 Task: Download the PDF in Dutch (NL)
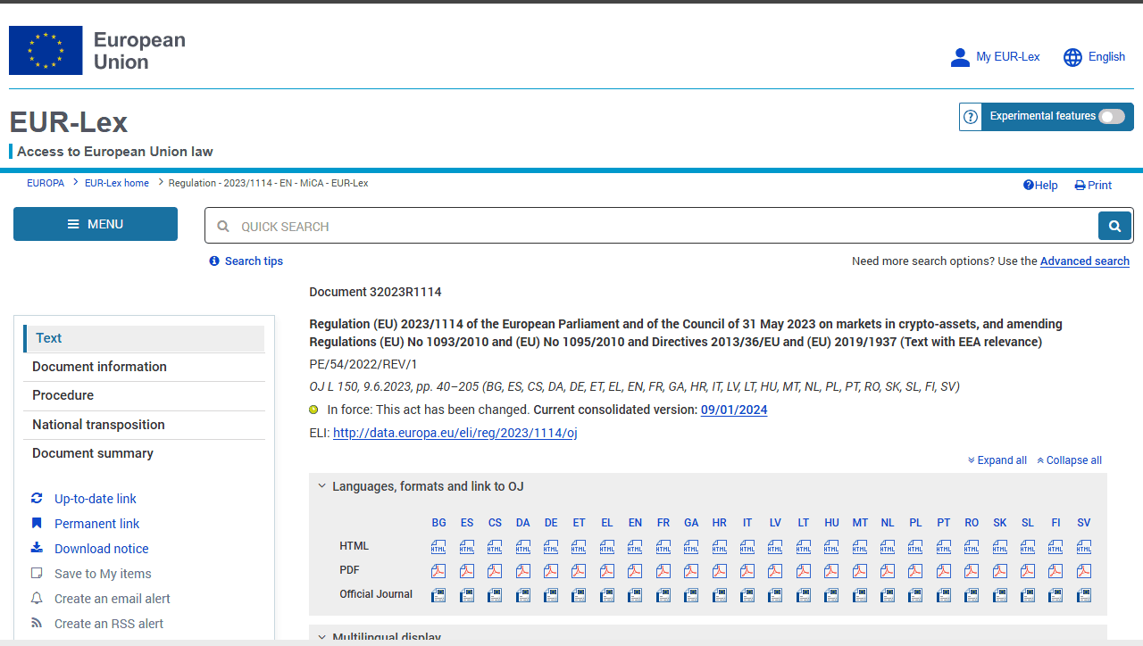coord(888,571)
